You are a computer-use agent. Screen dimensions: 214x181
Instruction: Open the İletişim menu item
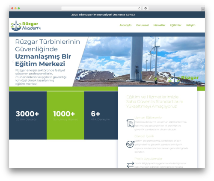click(x=191, y=25)
